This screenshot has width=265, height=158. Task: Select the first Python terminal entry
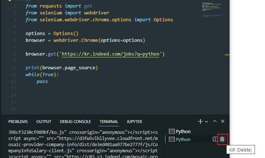point(197,131)
